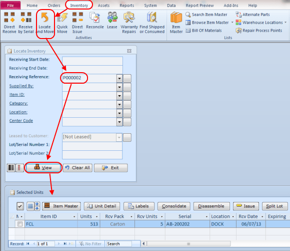
Task: Click the View button
Action: coord(43,168)
